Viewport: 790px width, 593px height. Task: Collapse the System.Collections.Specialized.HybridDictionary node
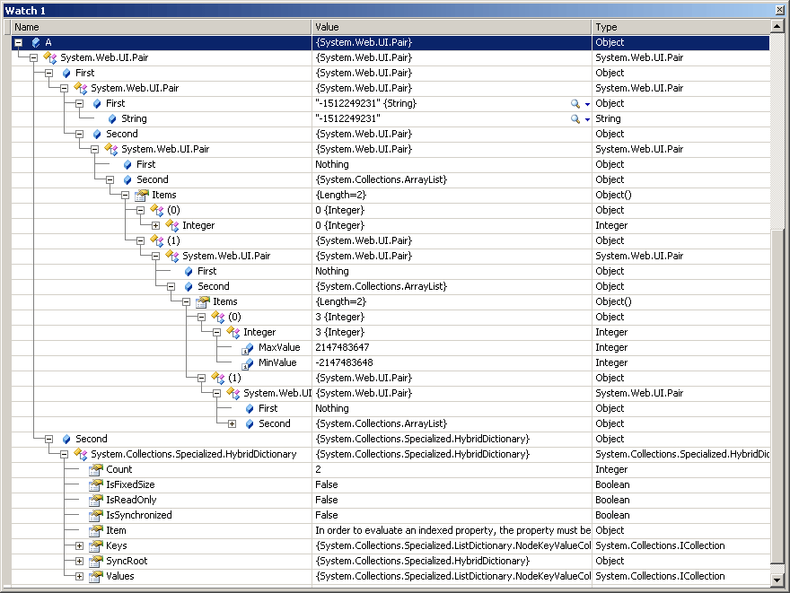click(x=64, y=454)
